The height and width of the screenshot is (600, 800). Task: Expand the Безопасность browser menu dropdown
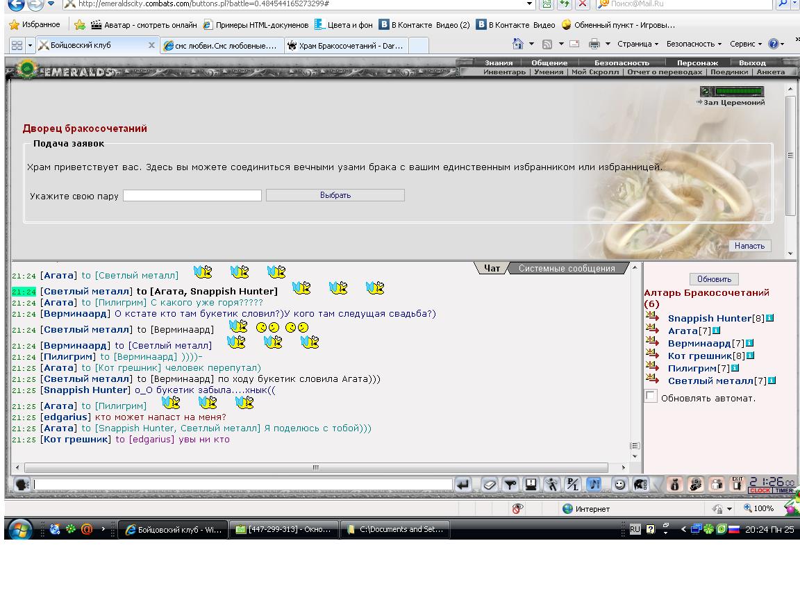[x=694, y=44]
